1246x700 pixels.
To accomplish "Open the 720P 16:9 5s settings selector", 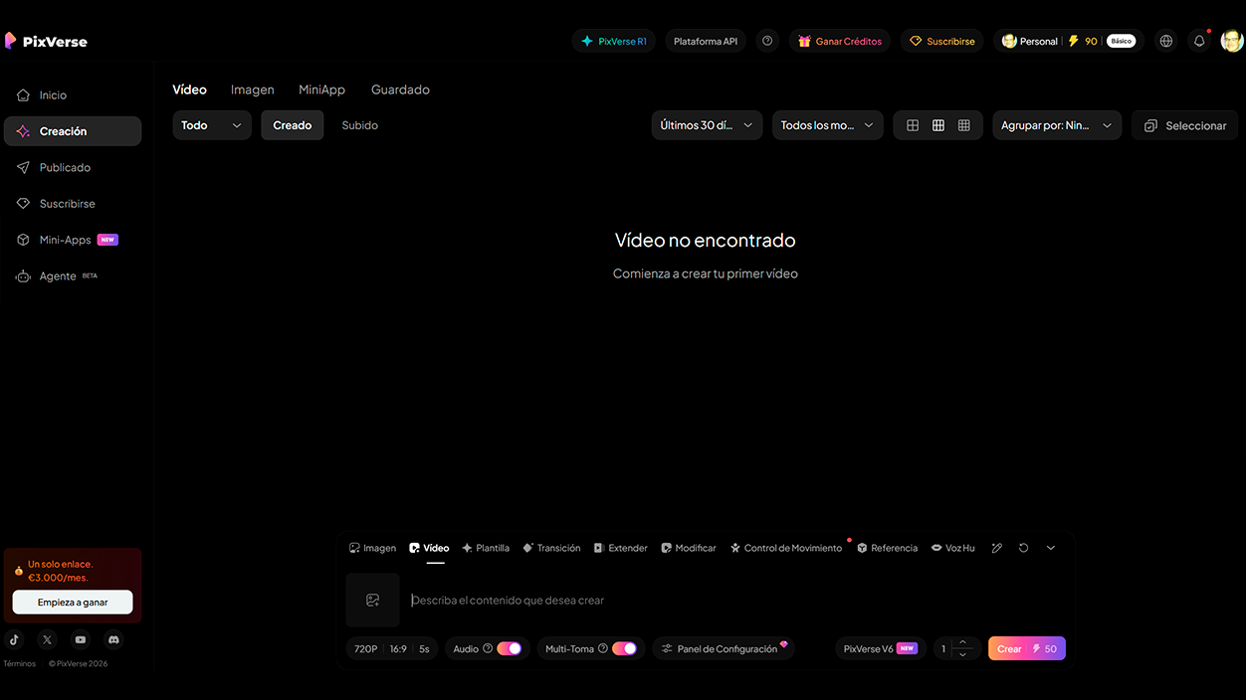I will tap(392, 648).
